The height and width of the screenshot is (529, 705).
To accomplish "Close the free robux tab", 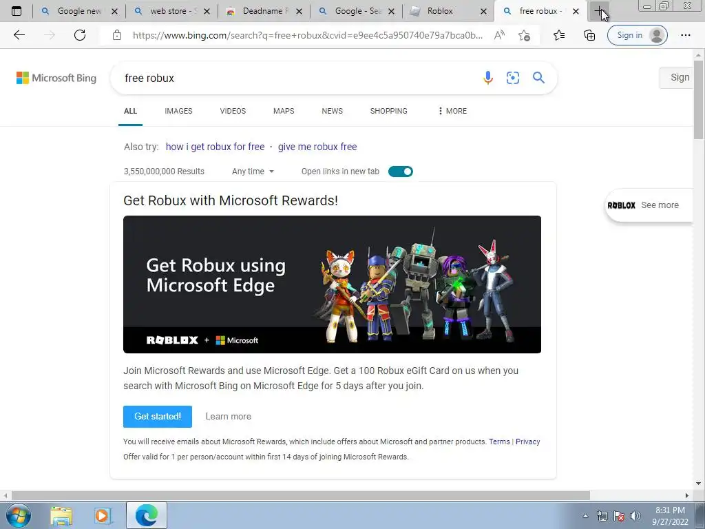I will coord(576,11).
